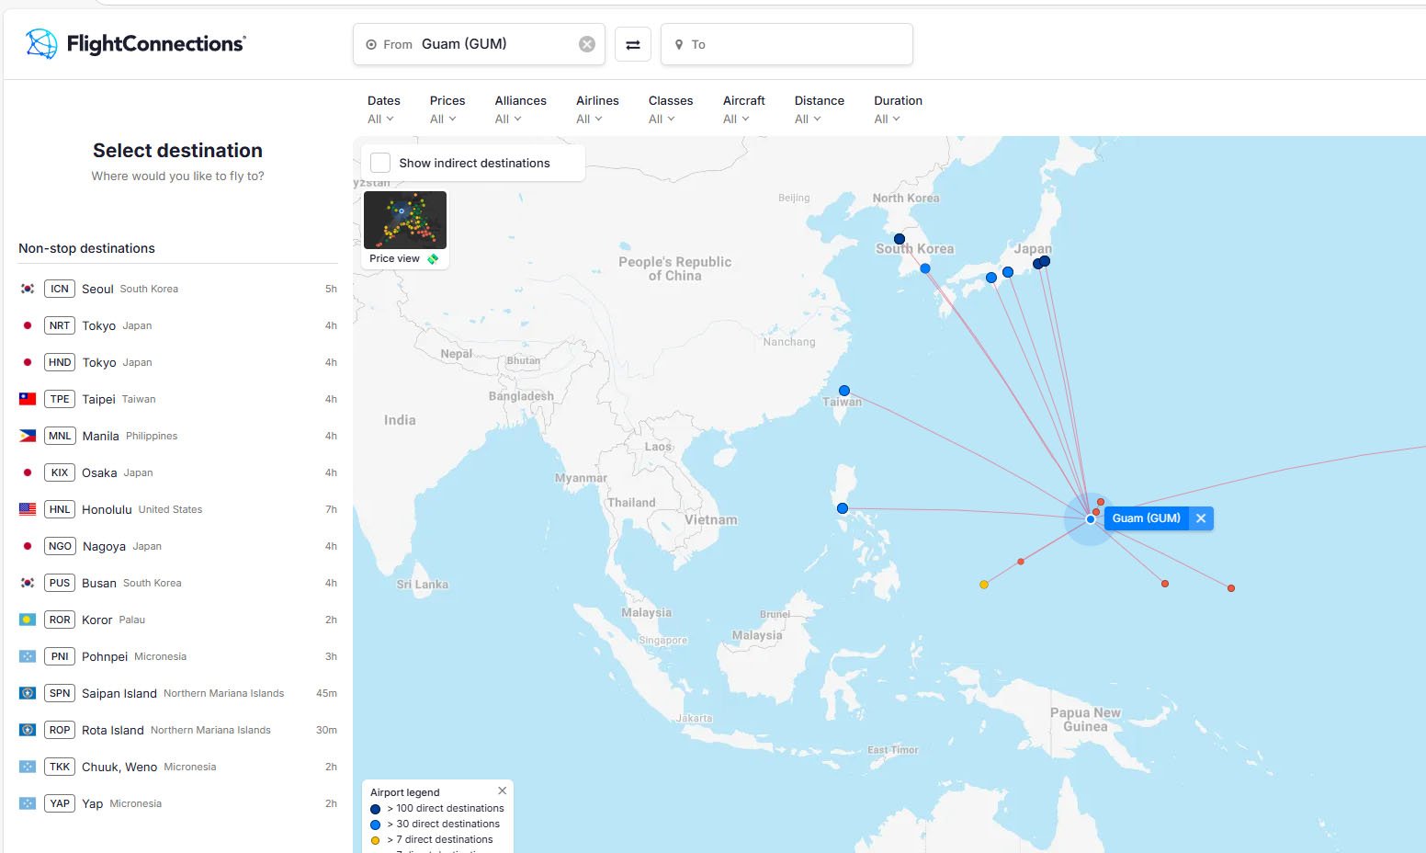The height and width of the screenshot is (853, 1426).
Task: Close the Airport legend panel
Action: point(502,790)
